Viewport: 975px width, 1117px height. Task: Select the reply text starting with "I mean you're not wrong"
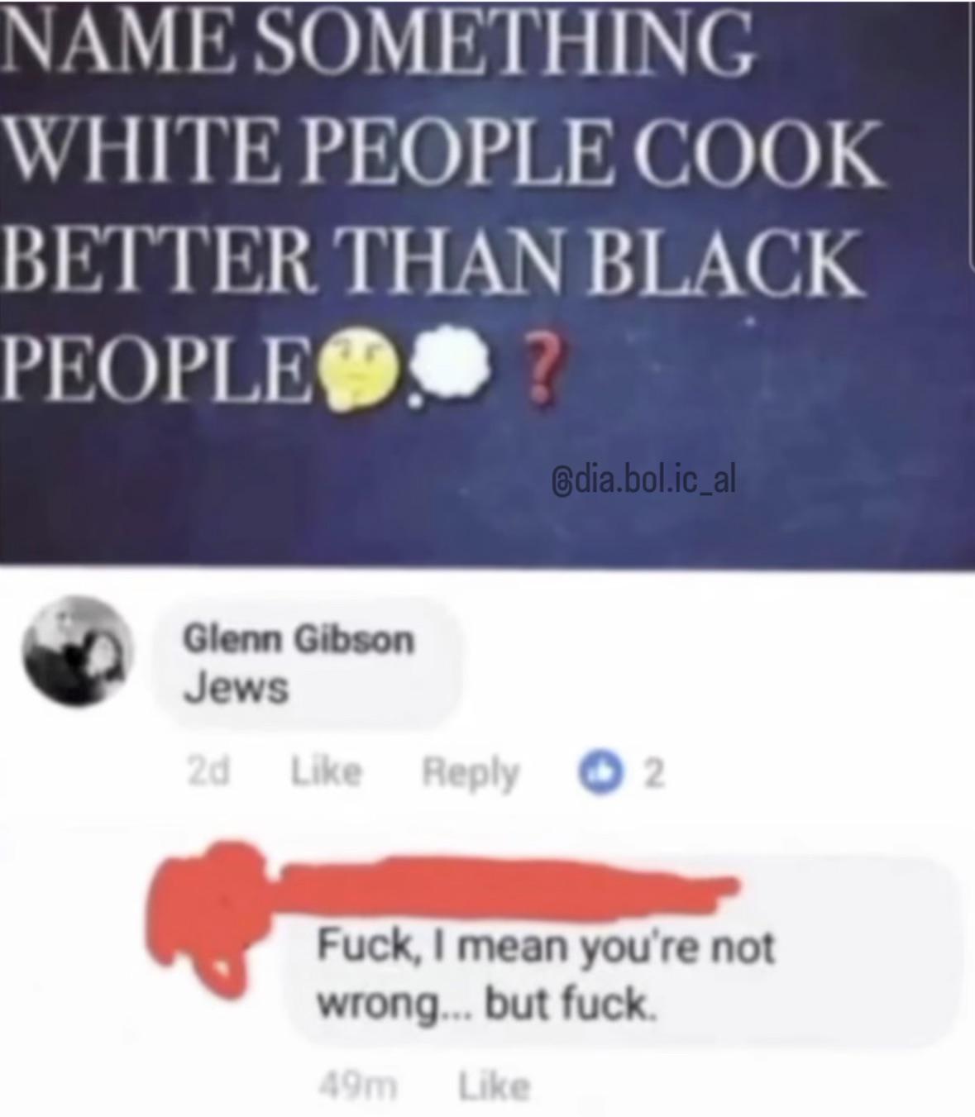point(546,975)
